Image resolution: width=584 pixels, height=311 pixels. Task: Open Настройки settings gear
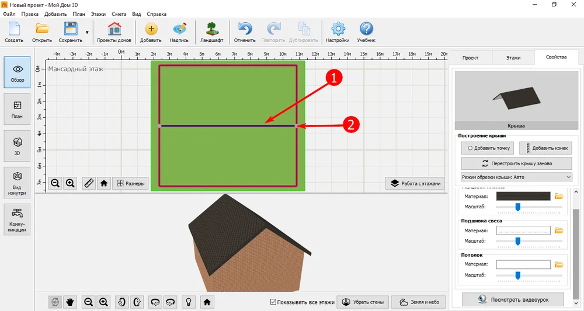pos(338,32)
